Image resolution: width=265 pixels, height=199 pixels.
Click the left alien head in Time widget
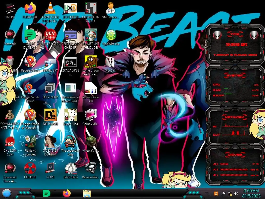coord(217,35)
